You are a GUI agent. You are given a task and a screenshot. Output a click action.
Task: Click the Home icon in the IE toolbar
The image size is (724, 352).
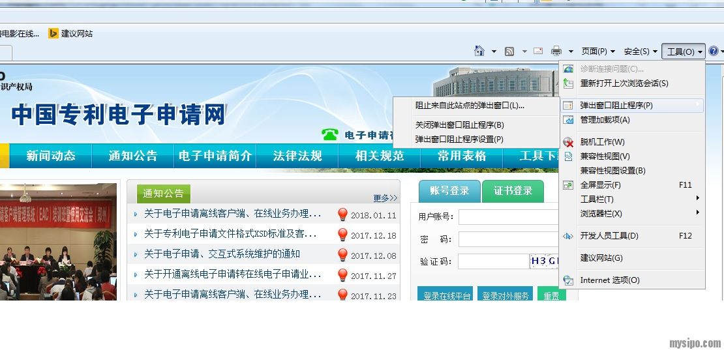pyautogui.click(x=479, y=51)
